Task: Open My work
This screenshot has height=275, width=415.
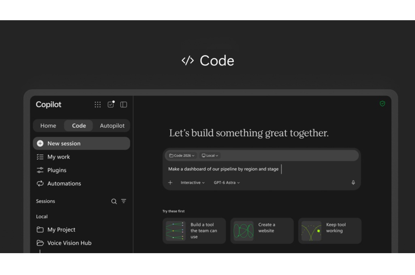Action: (x=81, y=157)
